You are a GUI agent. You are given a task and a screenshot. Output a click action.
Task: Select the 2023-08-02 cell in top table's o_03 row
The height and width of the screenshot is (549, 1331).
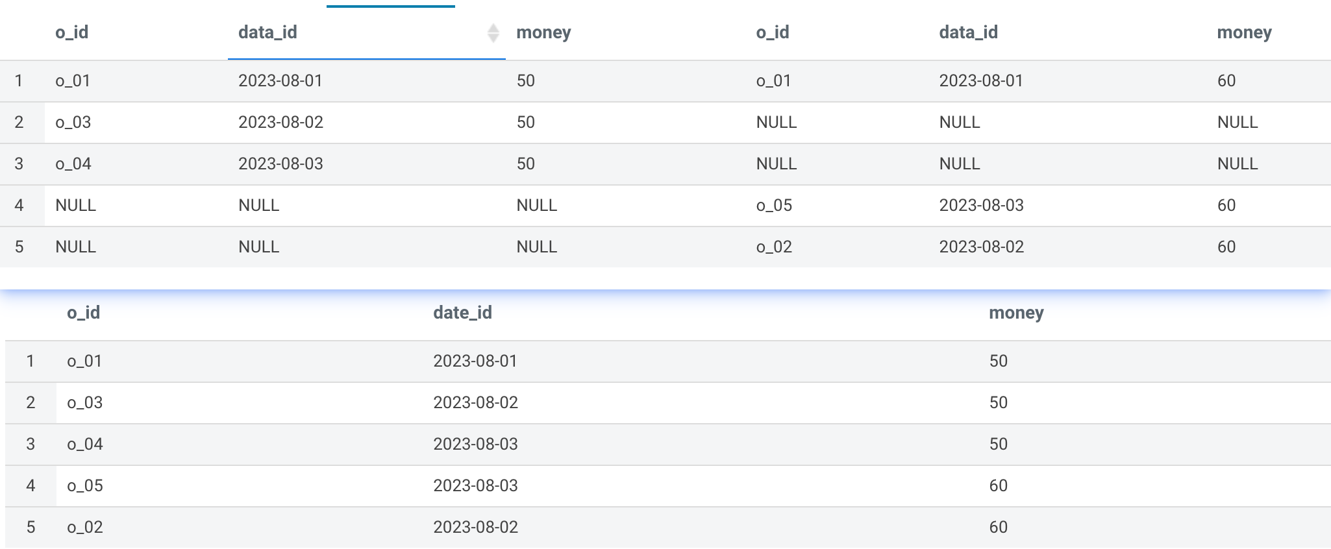tap(280, 123)
